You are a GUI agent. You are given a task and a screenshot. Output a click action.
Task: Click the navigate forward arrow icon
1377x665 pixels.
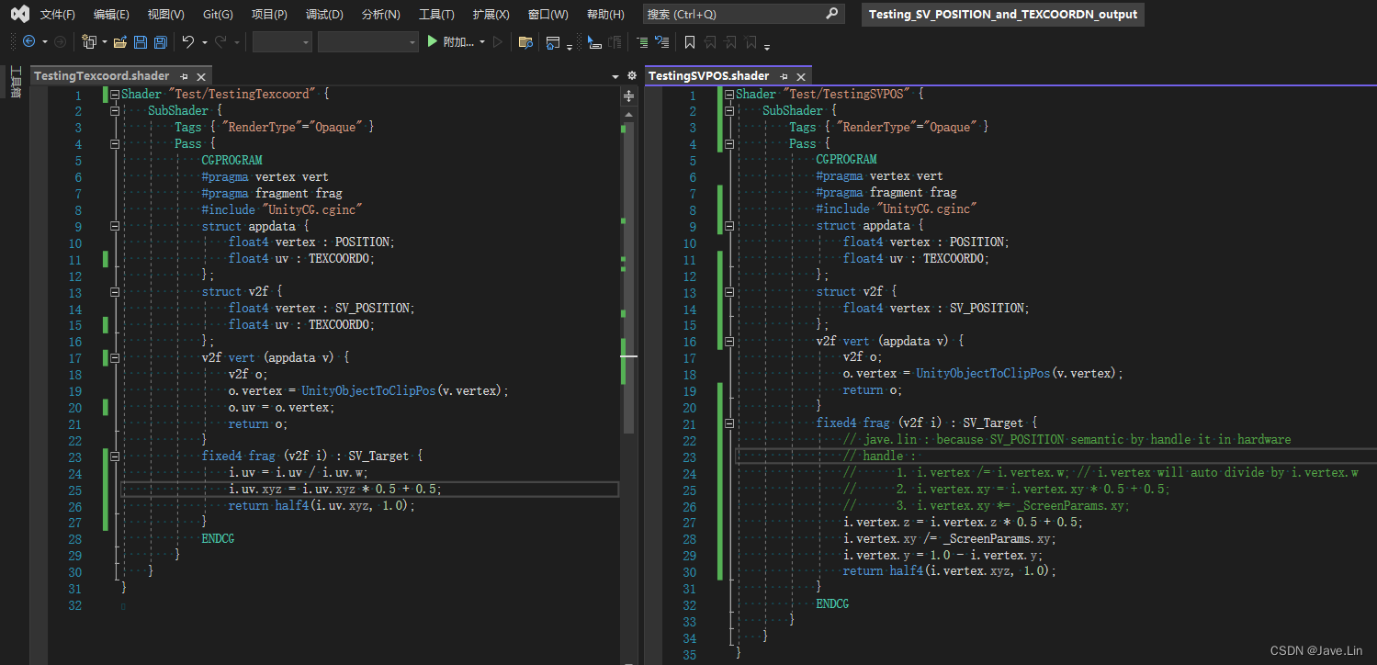(60, 41)
